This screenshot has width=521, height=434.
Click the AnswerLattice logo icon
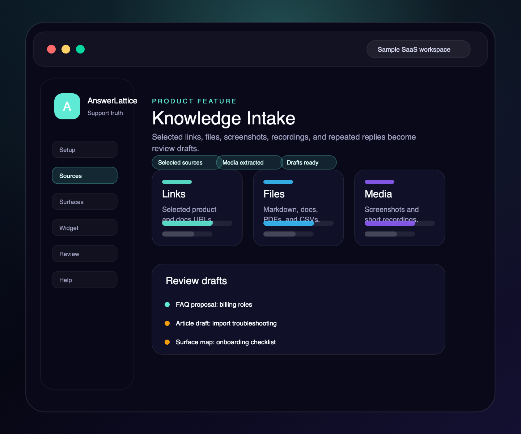[67, 106]
